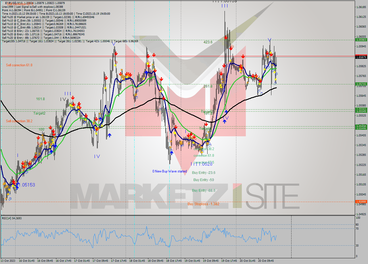Viewport: 368px width, 264px height.
Task: Click the green 'correction 38.2' label
Action: tap(204, 149)
